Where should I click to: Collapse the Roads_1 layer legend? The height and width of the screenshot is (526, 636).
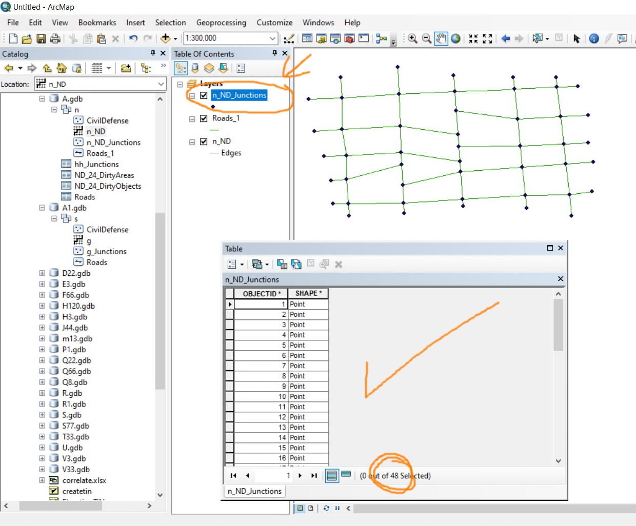192,119
